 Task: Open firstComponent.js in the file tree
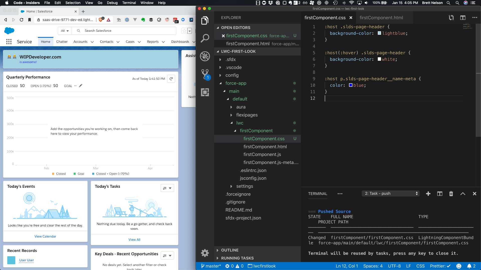(x=262, y=154)
